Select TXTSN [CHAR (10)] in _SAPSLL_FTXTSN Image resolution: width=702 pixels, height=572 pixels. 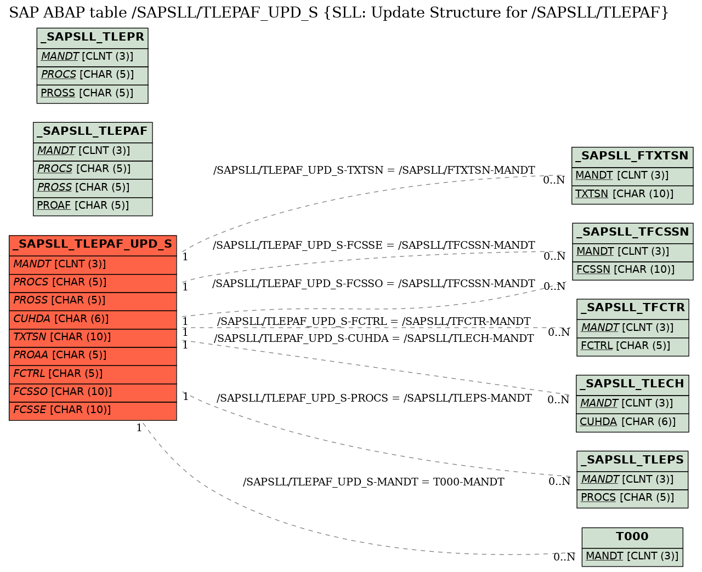coord(632,194)
